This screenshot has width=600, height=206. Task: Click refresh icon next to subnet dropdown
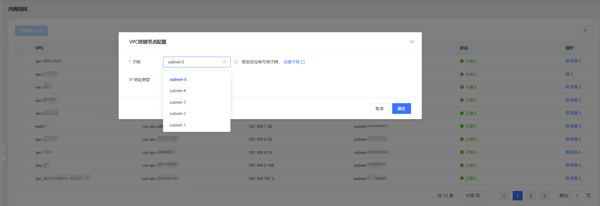click(236, 62)
